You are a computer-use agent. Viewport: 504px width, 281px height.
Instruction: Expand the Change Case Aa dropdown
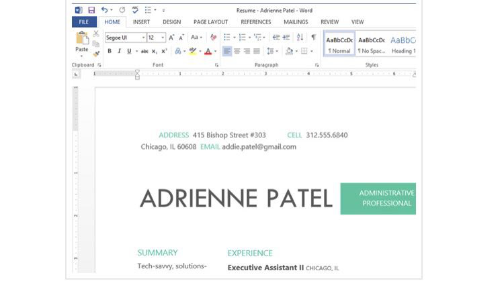(x=196, y=38)
